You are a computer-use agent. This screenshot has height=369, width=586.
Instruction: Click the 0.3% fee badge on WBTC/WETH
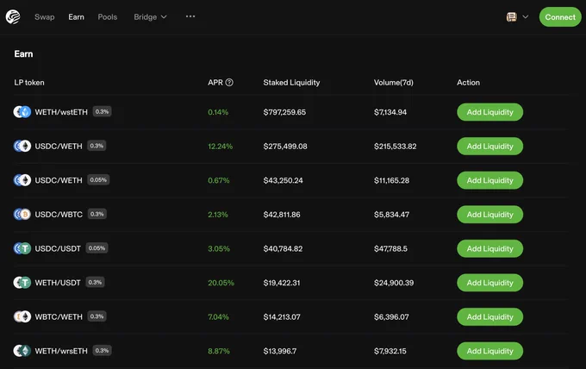pos(97,316)
